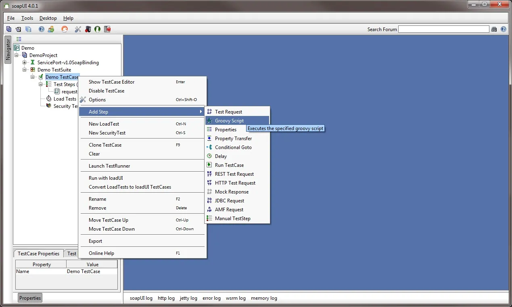The width and height of the screenshot is (512, 307).
Task: Open the Tools menu in the menu bar
Action: [27, 18]
